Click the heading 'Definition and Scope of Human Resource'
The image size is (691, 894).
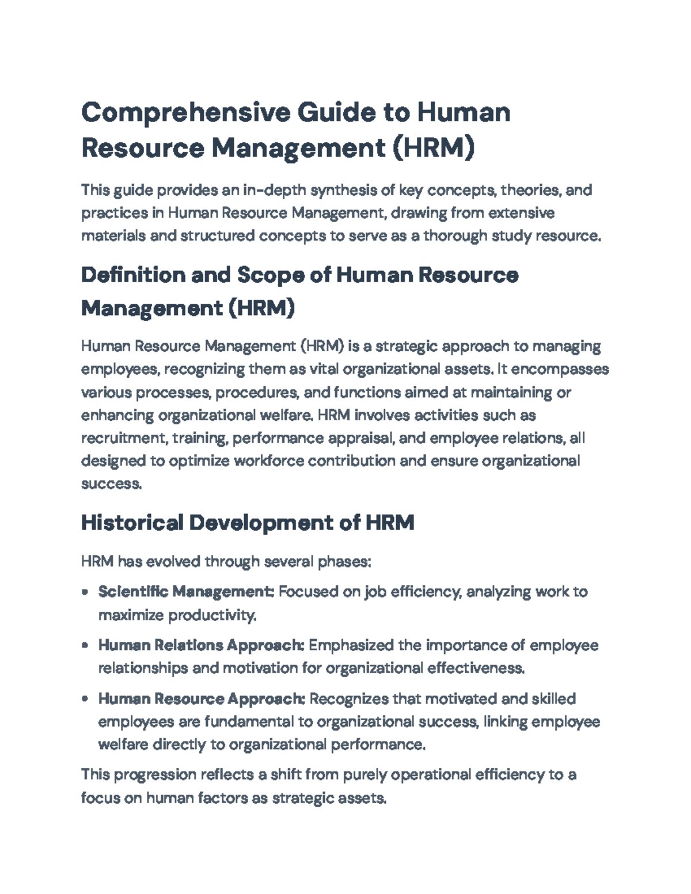(x=299, y=276)
